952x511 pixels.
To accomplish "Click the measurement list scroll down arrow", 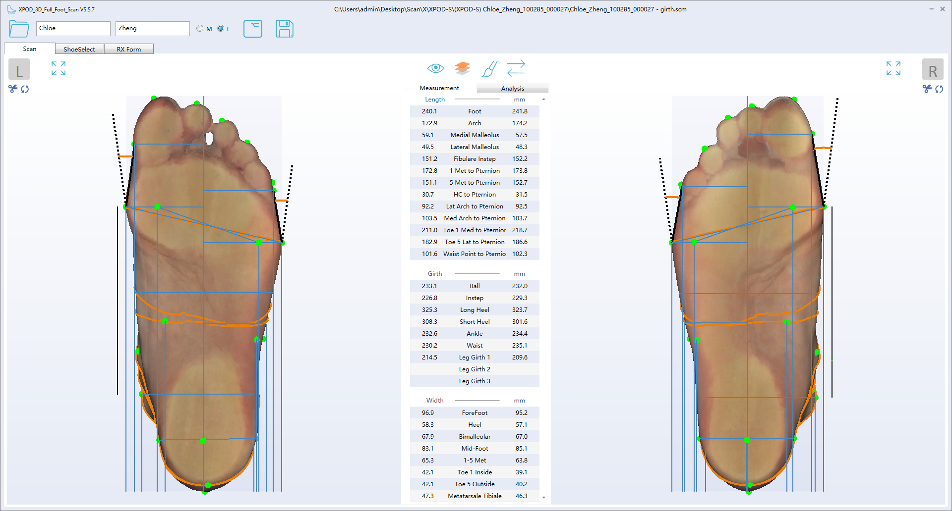I will (544, 497).
